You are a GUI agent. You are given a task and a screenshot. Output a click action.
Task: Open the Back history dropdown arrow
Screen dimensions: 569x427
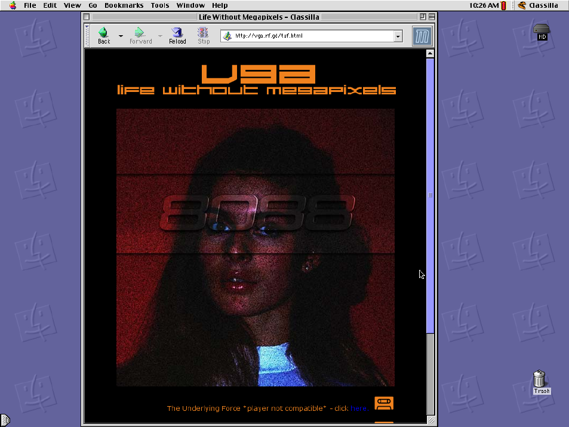[121, 36]
